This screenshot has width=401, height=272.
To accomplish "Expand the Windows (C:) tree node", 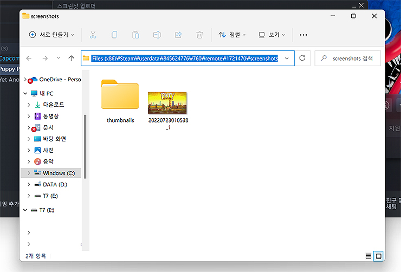I will coord(29,173).
